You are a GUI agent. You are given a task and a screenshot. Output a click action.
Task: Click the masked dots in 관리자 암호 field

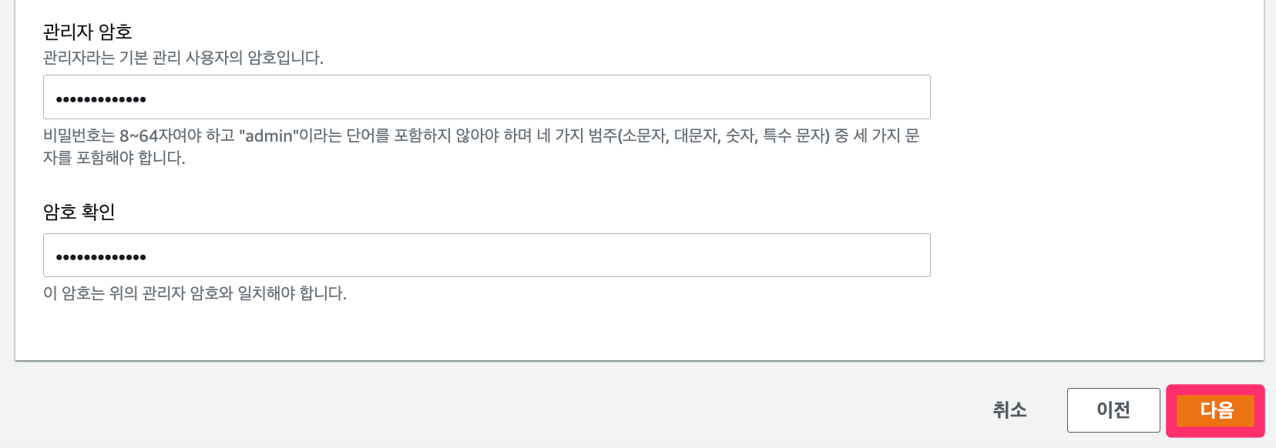point(101,99)
